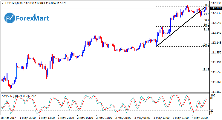
Task: Click the current price tag 112.828
Action: point(216,8)
